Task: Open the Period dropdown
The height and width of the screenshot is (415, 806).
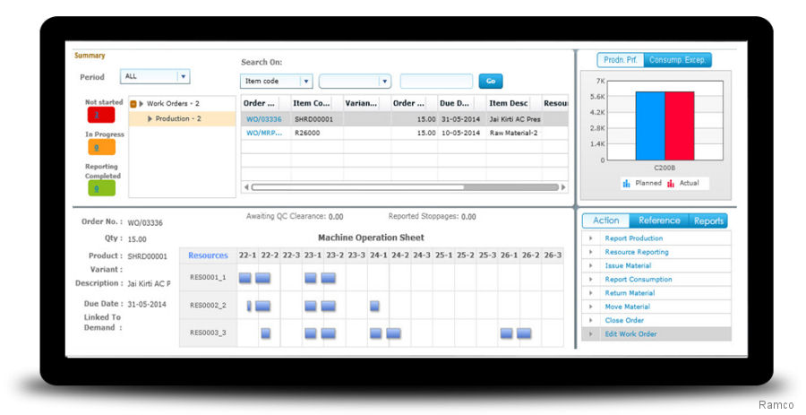Action: 183,77
